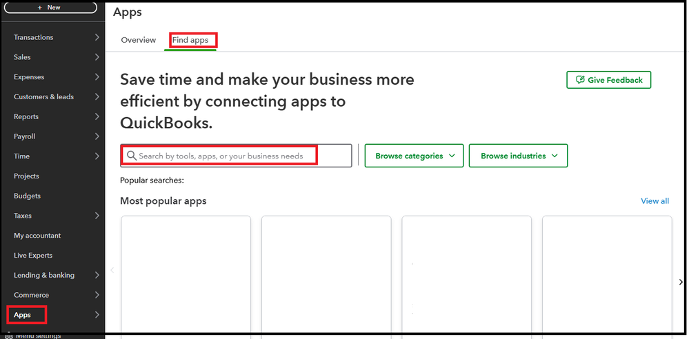Image resolution: width=689 pixels, height=339 pixels.
Task: Open My accountant page
Action: click(37, 236)
